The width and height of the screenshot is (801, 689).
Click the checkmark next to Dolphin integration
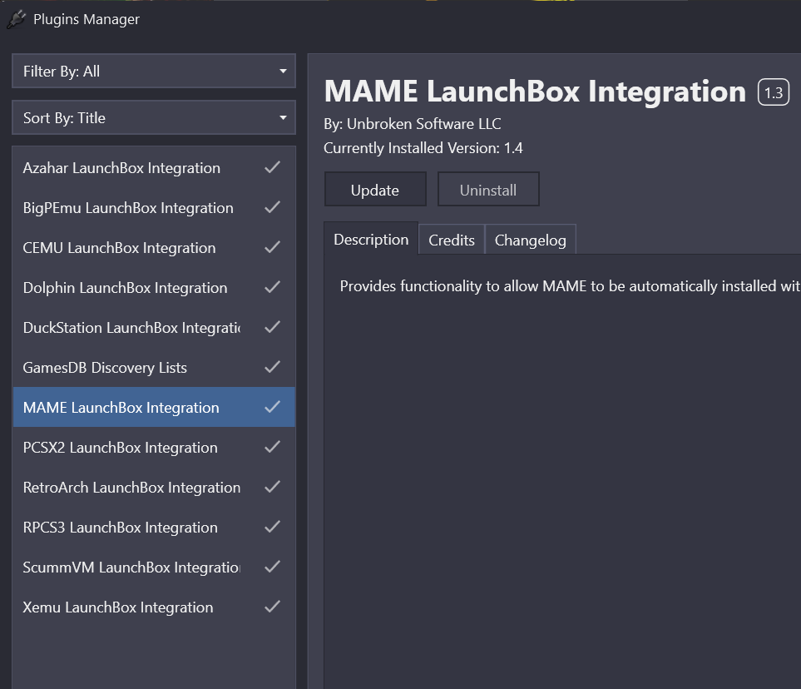[x=272, y=287]
